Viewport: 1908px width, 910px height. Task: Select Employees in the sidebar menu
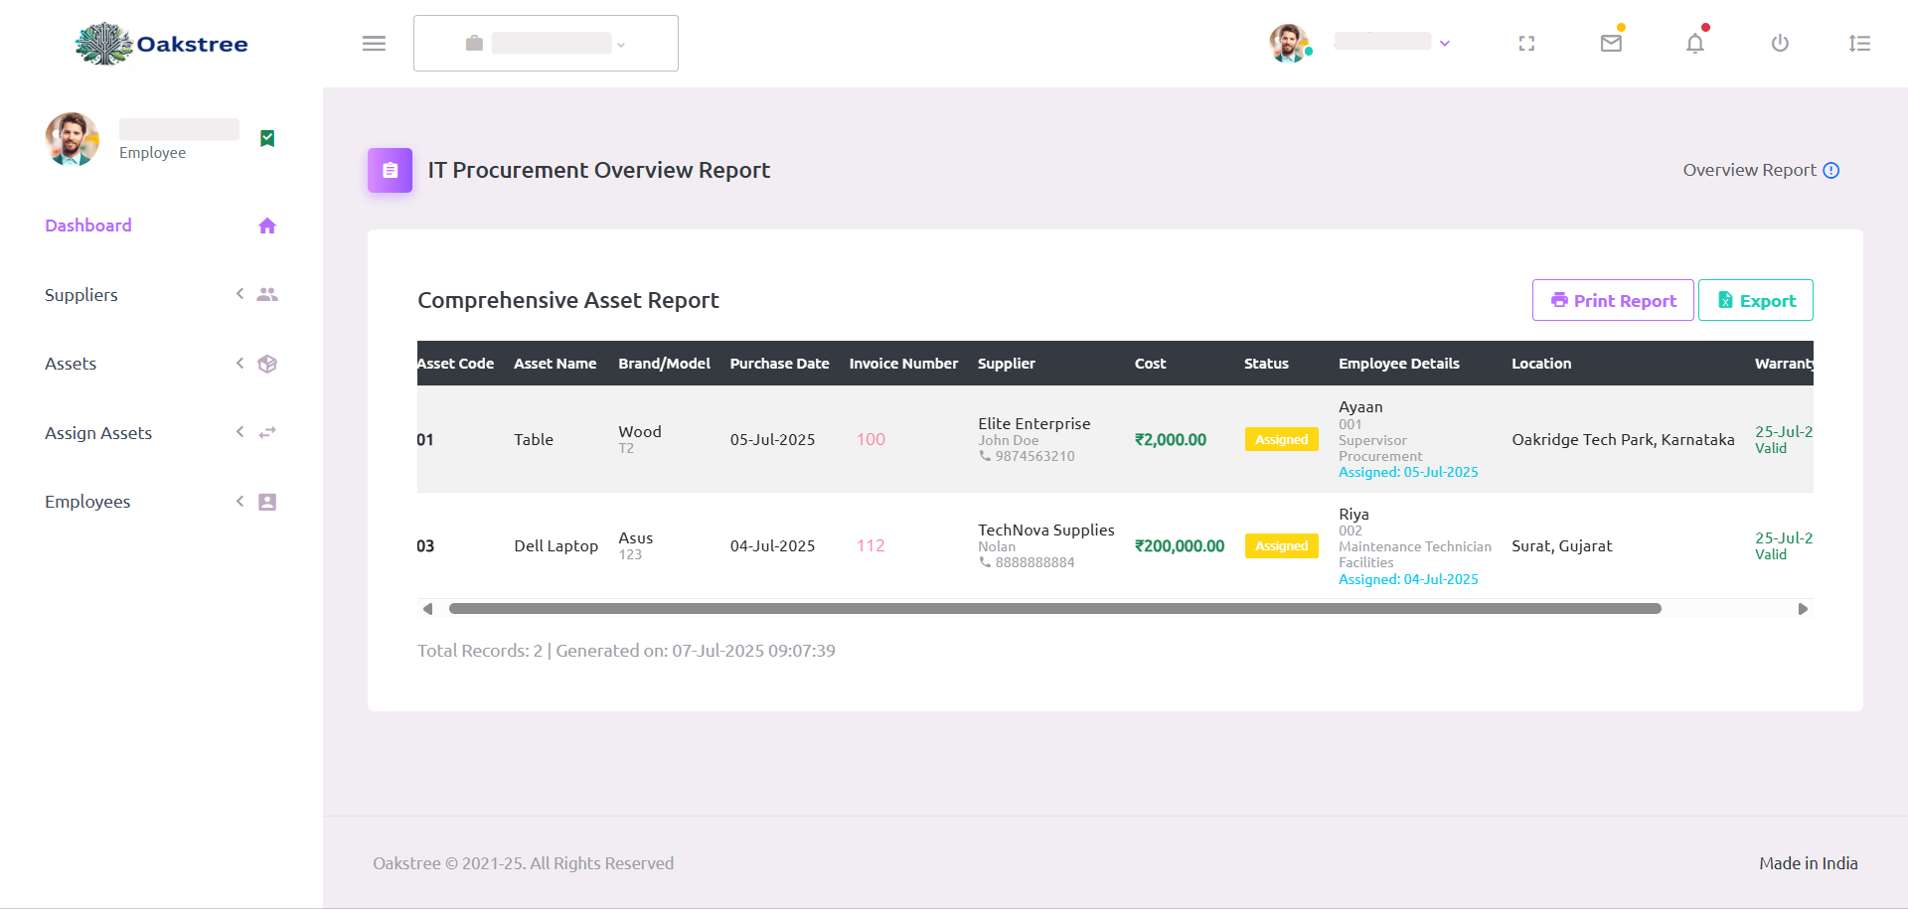87,502
